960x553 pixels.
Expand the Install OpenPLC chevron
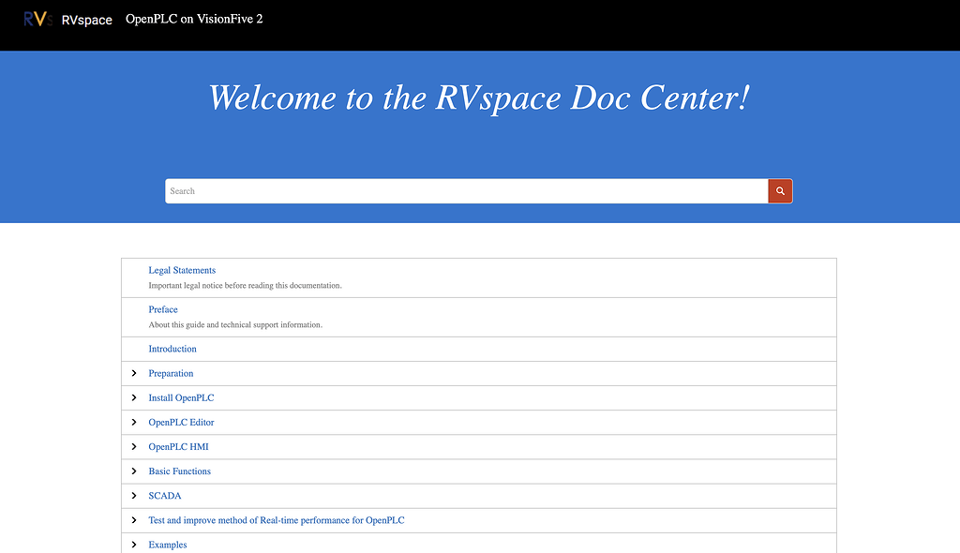[x=134, y=397]
